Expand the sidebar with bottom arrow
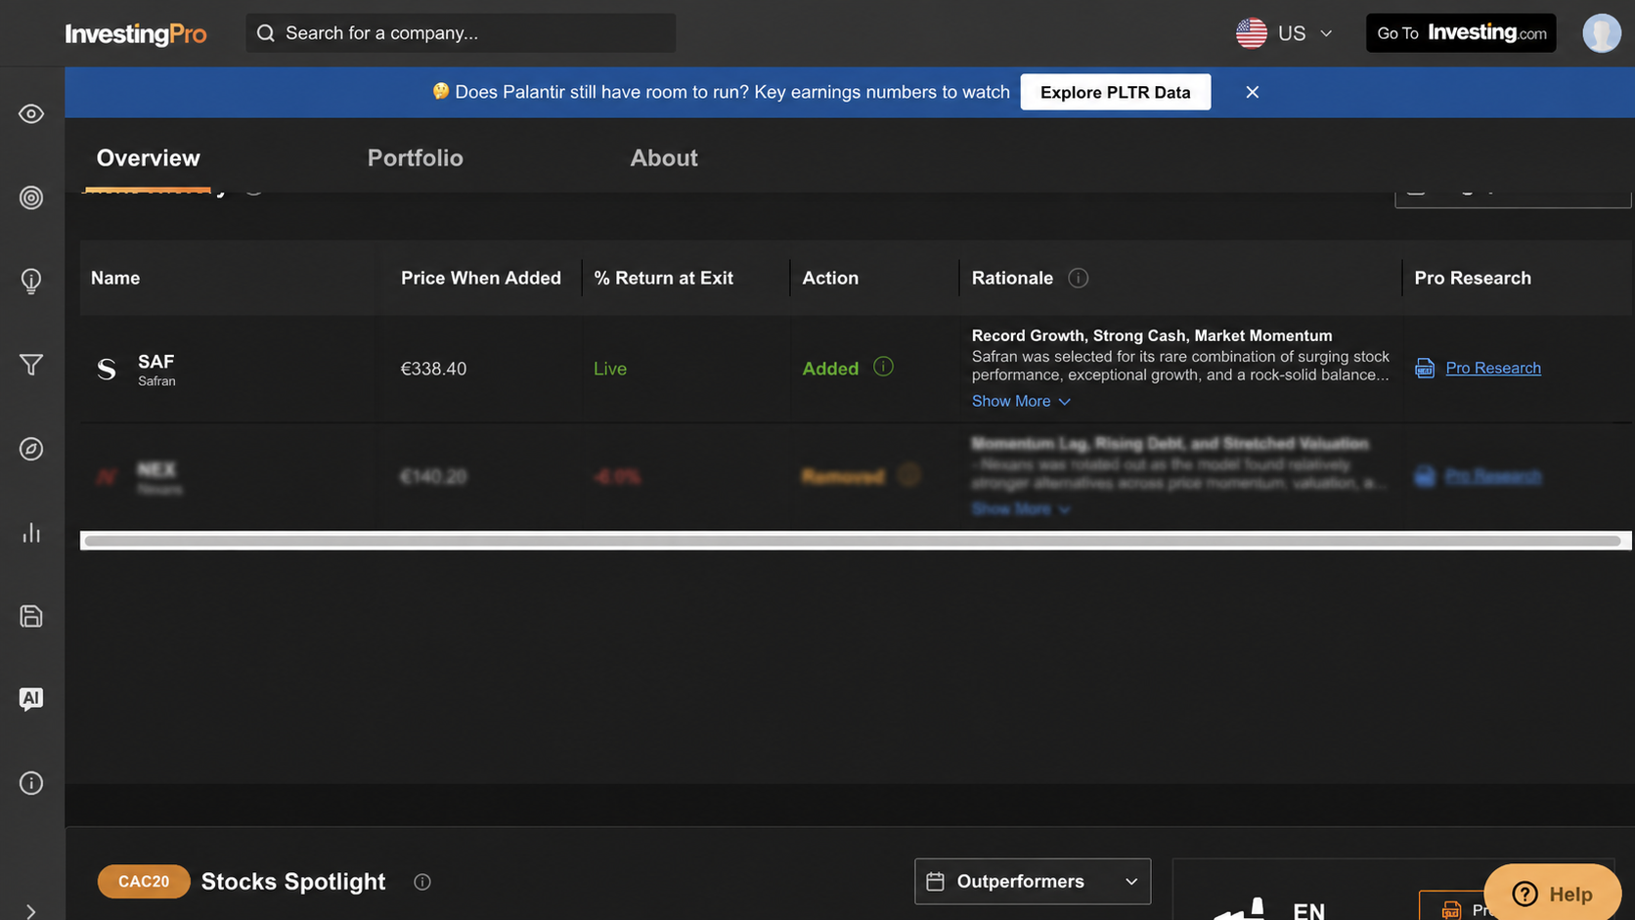The width and height of the screenshot is (1635, 920). tap(31, 911)
